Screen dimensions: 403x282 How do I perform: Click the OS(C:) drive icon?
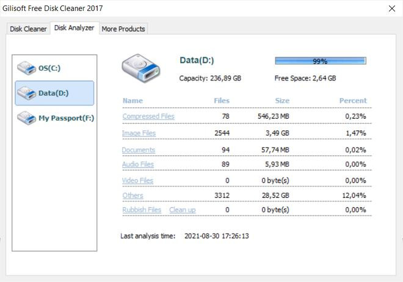click(26, 68)
